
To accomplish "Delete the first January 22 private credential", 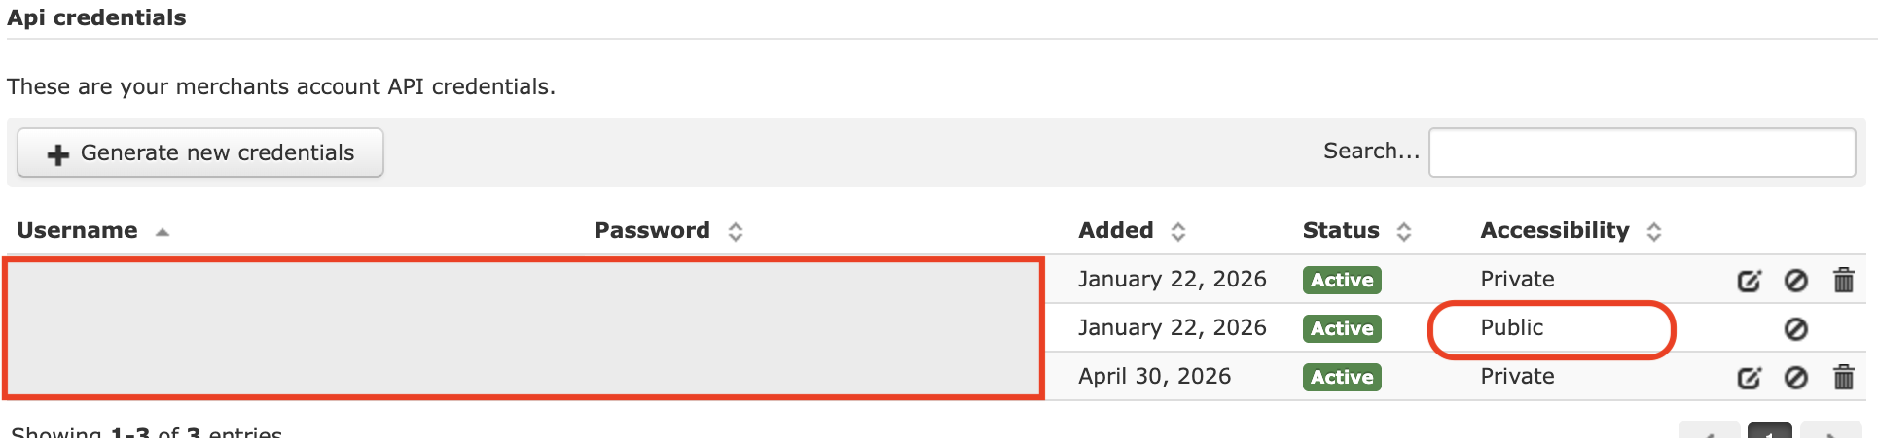I will tap(1843, 281).
